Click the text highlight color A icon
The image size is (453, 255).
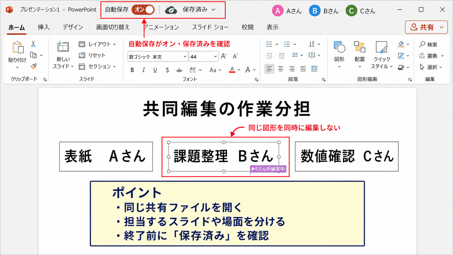(x=248, y=70)
